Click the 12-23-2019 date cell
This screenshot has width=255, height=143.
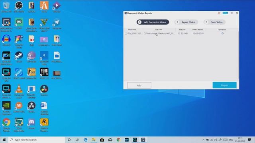point(198,33)
